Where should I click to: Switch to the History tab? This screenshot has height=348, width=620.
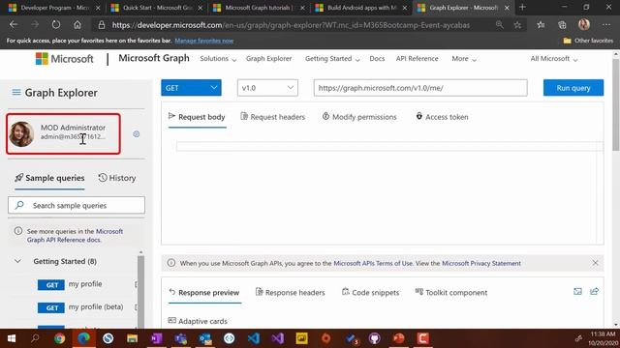pyautogui.click(x=117, y=178)
